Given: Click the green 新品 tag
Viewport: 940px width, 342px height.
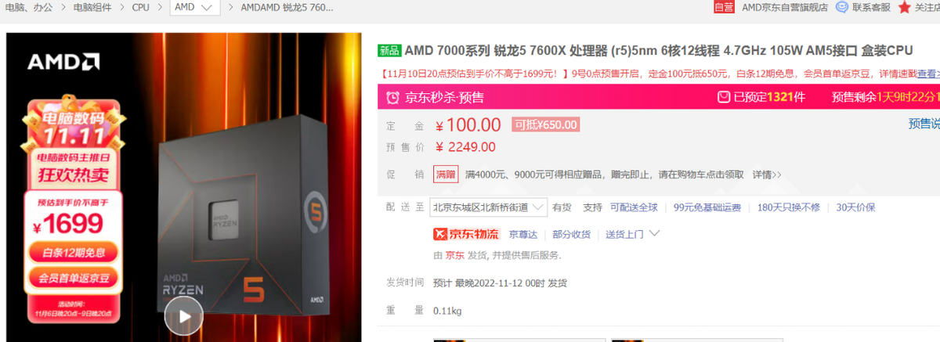Looking at the screenshot, I should point(389,51).
